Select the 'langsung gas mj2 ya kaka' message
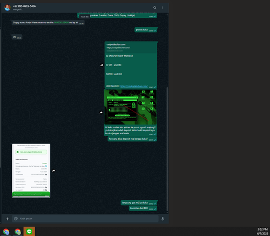The width and height of the screenshot is (270, 236). (139, 203)
